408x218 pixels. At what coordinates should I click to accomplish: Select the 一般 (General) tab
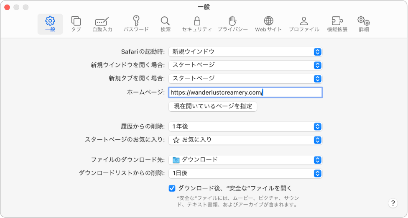(50, 24)
